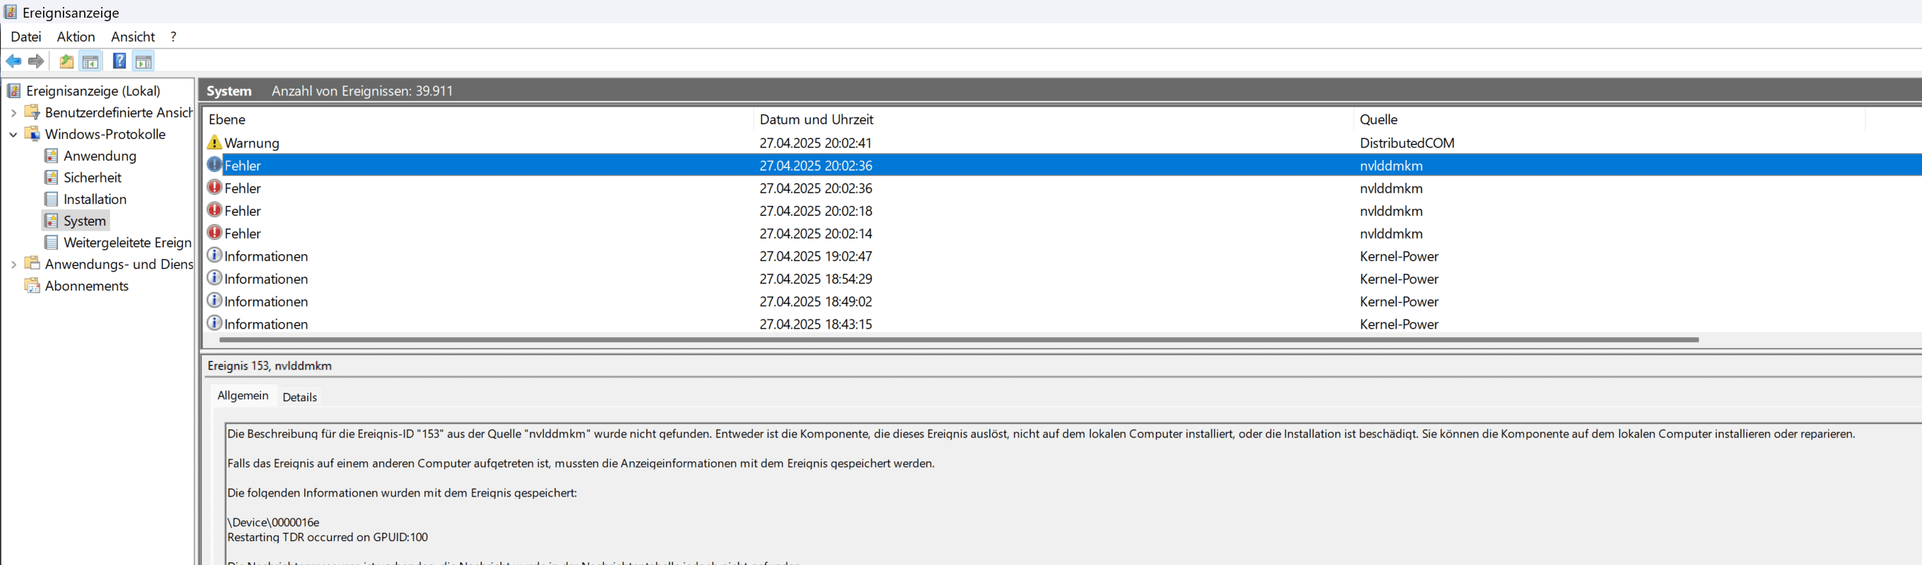Click the Warnung yellow triangle icon
The width and height of the screenshot is (1922, 565).
[x=214, y=142]
